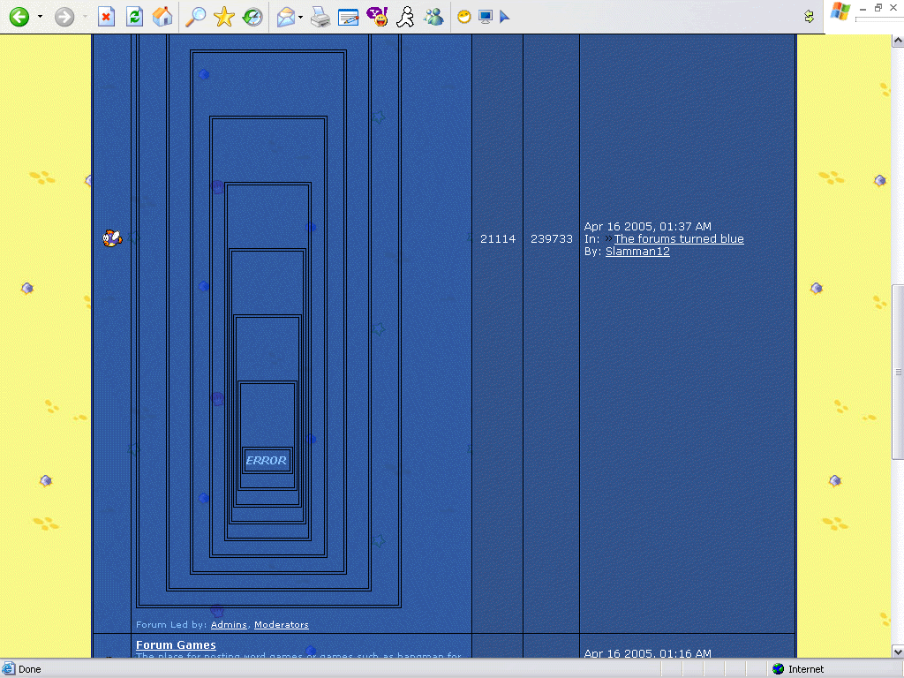Screen dimensions: 904x678
Task: Go to the Home page icon
Action: [162, 17]
